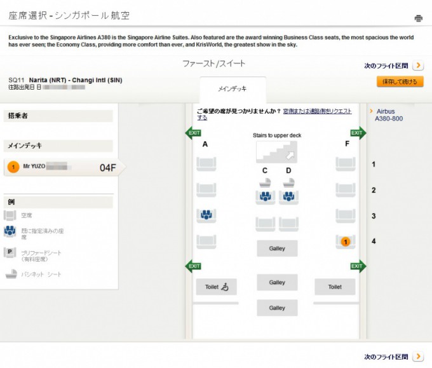This screenshot has height=368, width=432.
Task: Click the accessible Toilet box on left
Action: point(216,287)
